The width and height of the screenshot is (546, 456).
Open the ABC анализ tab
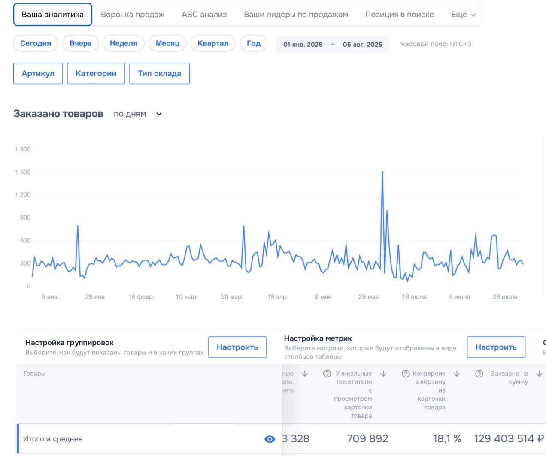tap(204, 15)
